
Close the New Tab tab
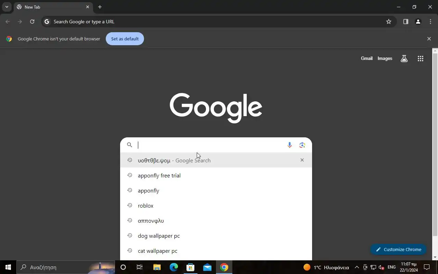pos(88,7)
